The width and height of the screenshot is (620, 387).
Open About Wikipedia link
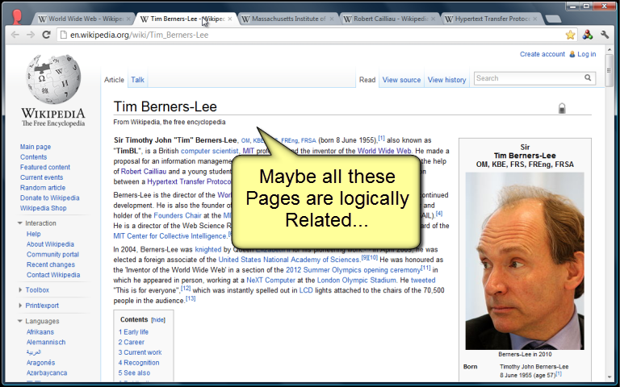(x=50, y=244)
